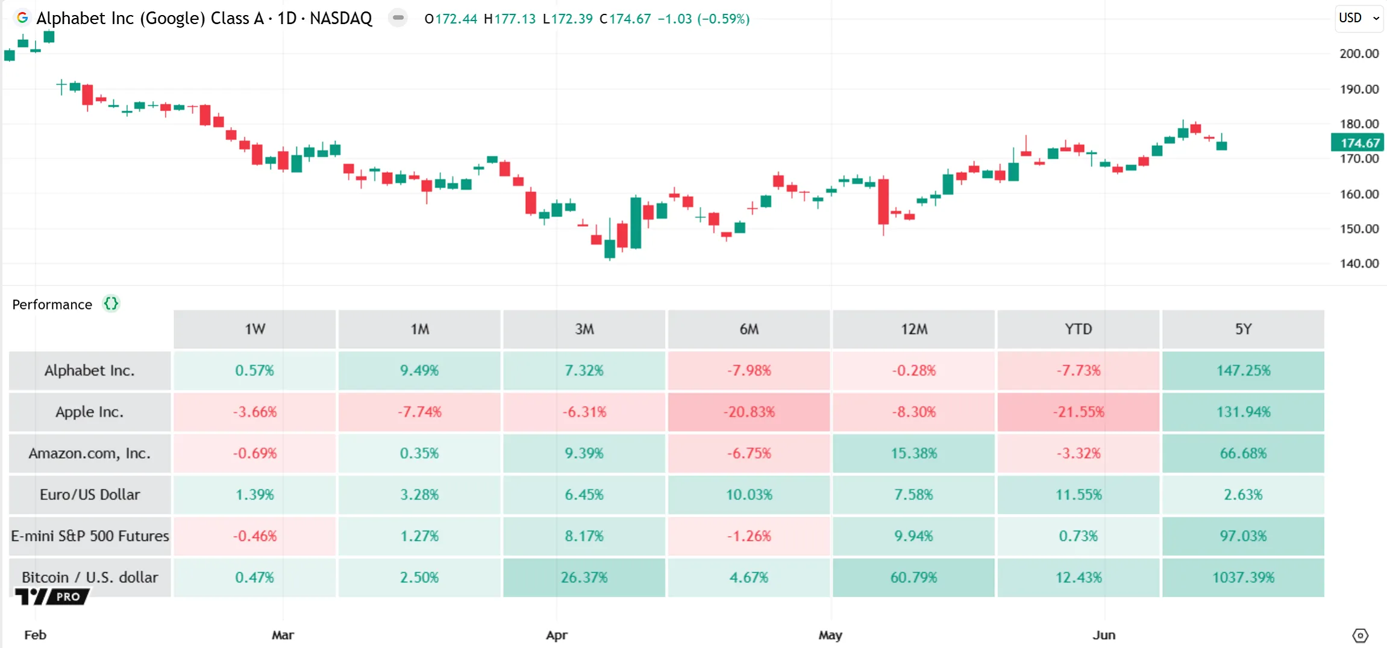Viewport: 1387px width, 648px height.
Task: Open chart settings gear at bottom right
Action: tap(1360, 635)
